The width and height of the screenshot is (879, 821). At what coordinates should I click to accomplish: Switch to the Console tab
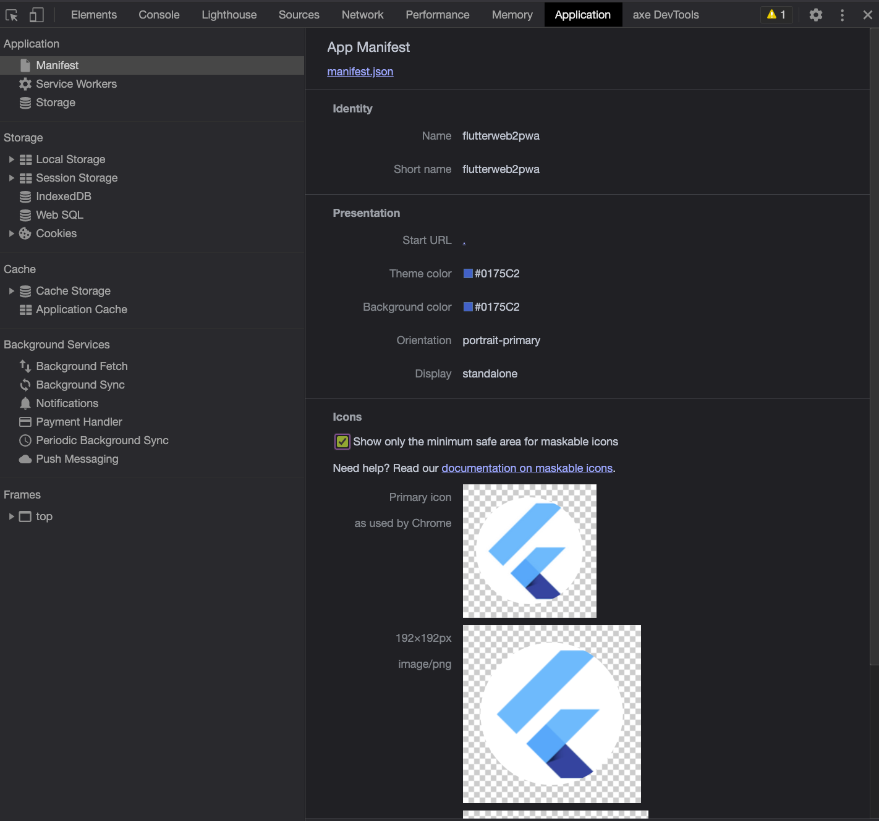pos(159,15)
